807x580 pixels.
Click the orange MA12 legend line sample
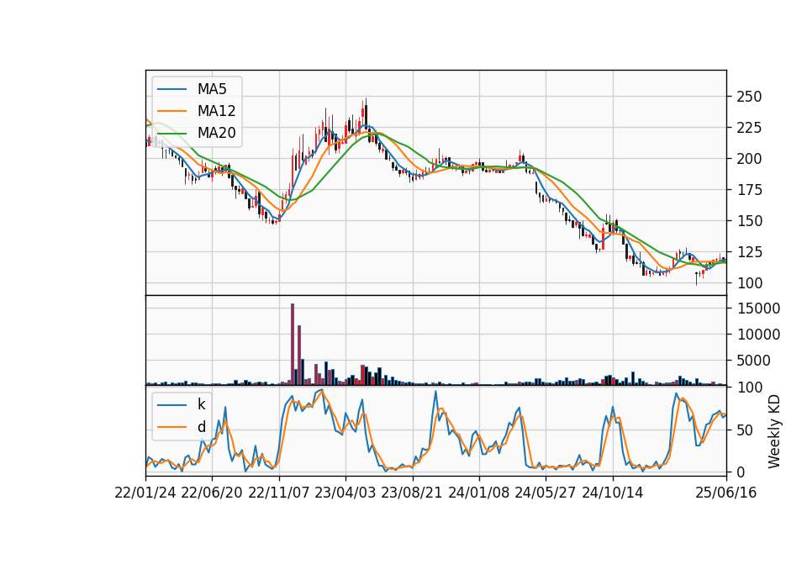coord(171,111)
